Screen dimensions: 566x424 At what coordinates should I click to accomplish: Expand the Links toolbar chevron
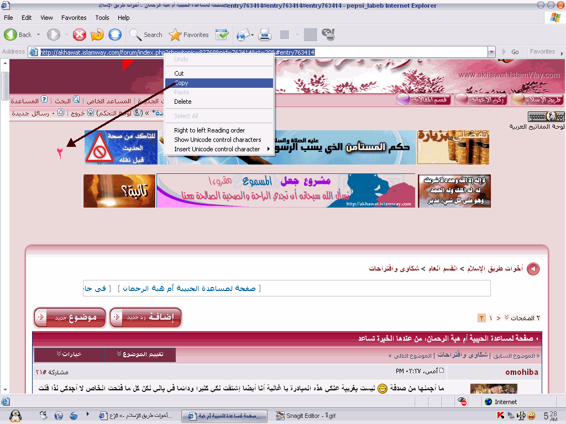562,53
